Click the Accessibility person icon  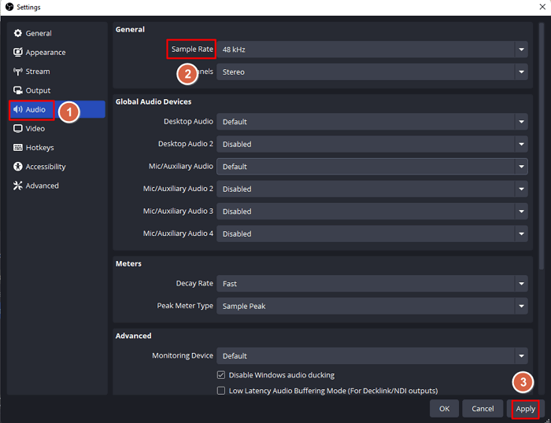click(x=17, y=167)
